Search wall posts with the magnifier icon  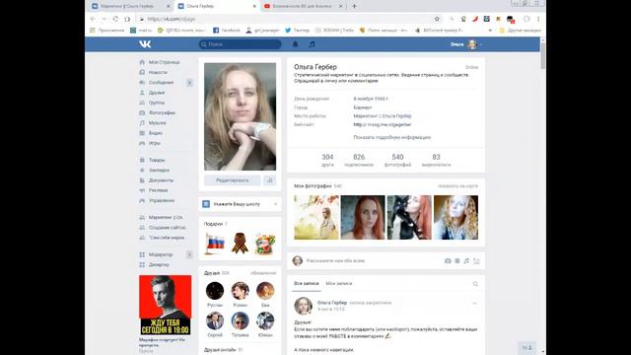pos(475,284)
